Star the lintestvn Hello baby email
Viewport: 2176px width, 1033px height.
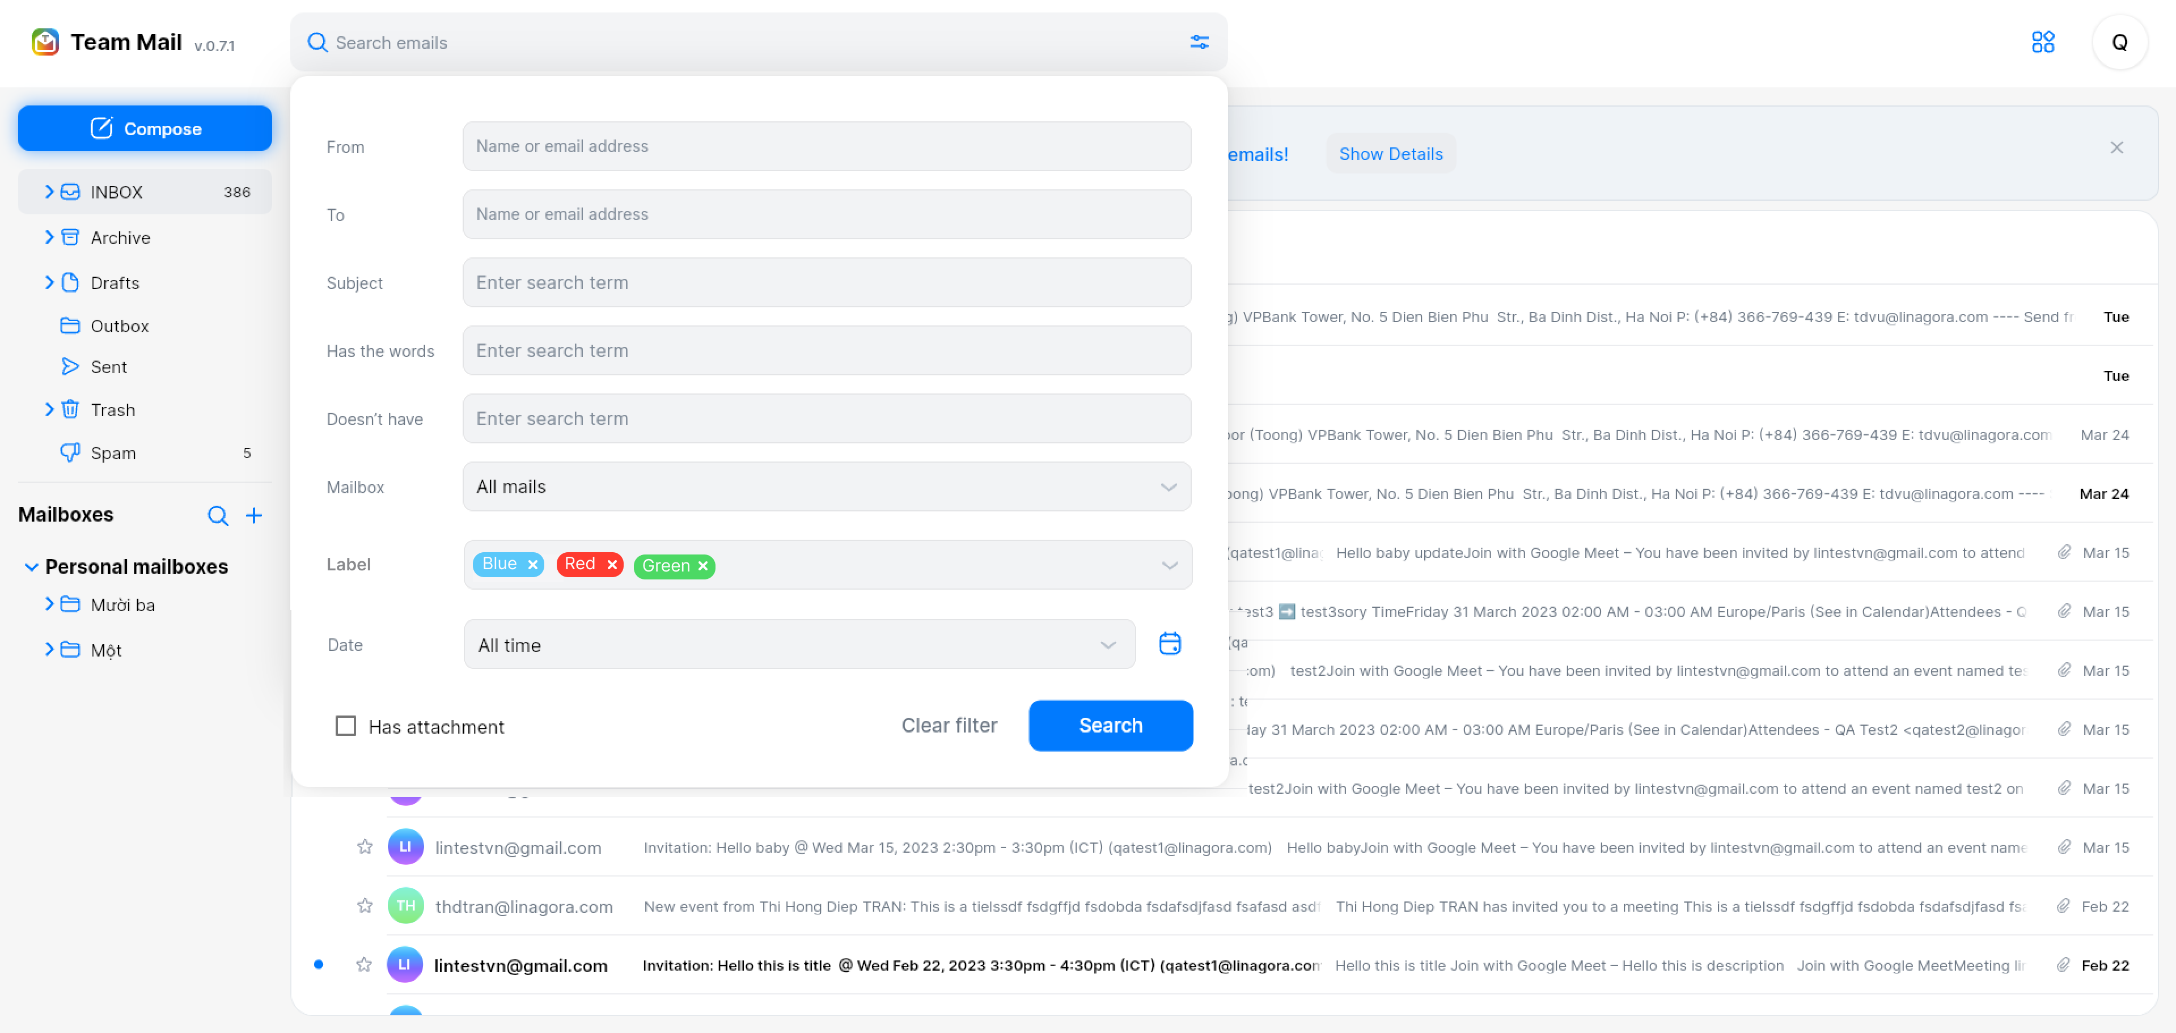point(364,846)
